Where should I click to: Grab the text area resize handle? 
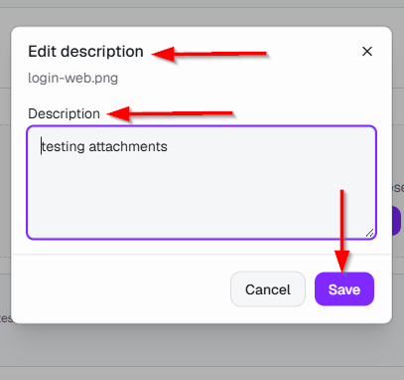[369, 233]
